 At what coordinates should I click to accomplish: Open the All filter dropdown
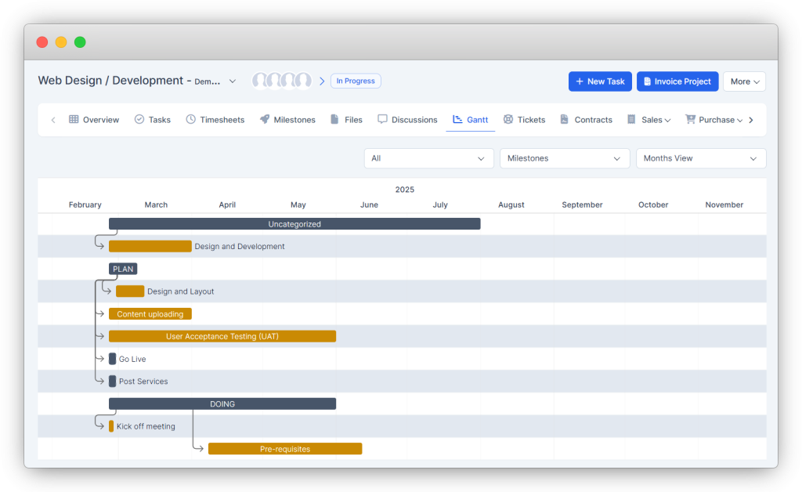(x=428, y=158)
